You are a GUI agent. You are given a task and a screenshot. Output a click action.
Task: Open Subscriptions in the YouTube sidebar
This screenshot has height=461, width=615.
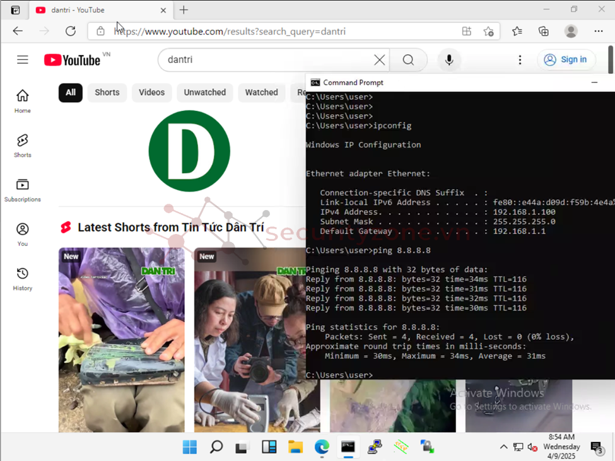click(x=22, y=190)
